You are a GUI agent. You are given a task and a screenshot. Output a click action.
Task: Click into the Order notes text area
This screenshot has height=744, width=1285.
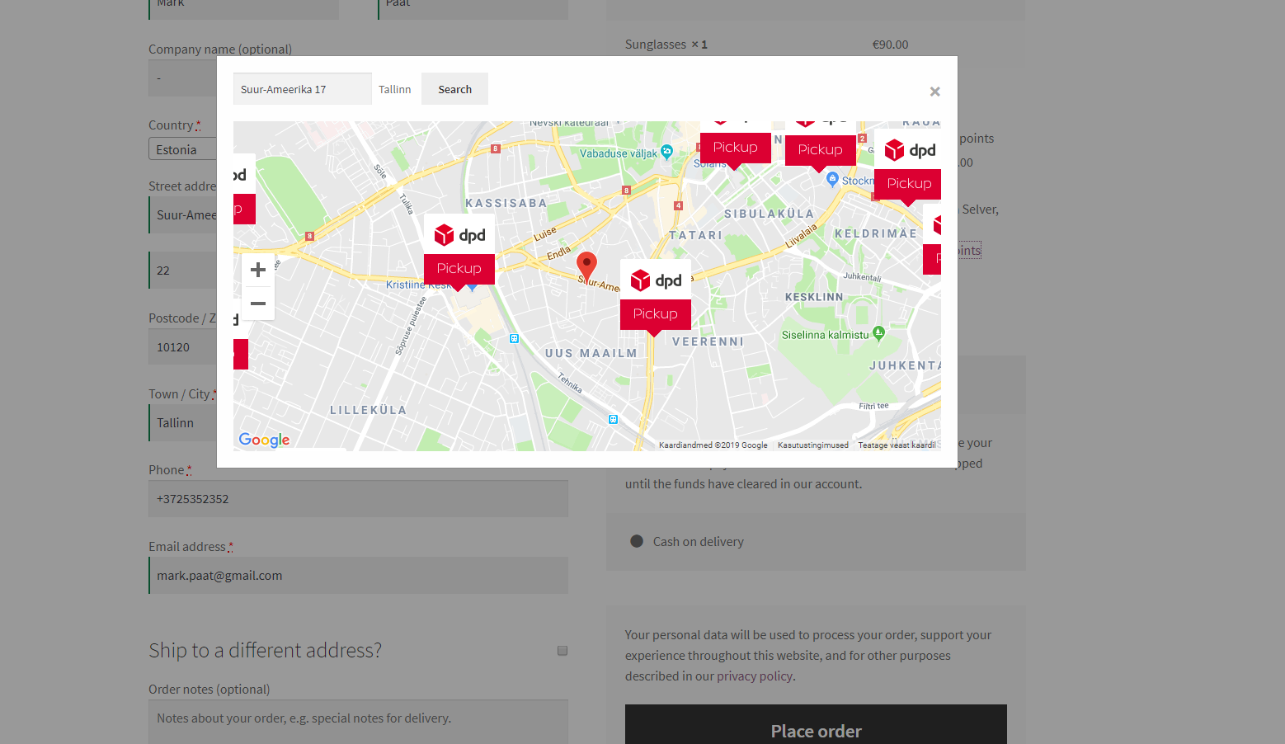click(x=358, y=722)
